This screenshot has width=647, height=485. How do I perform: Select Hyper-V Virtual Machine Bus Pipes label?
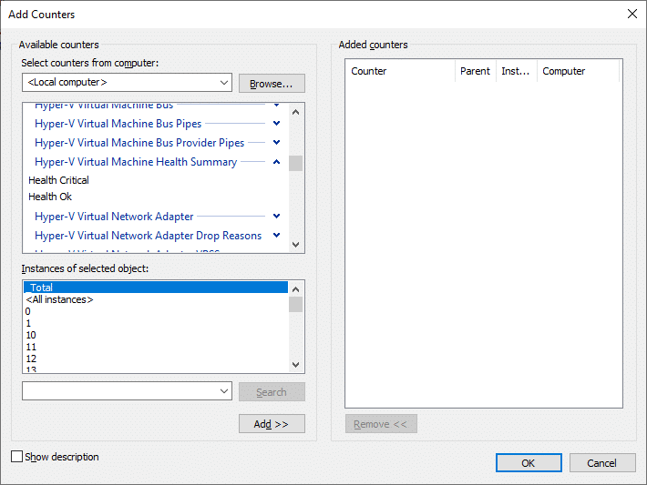(x=118, y=124)
